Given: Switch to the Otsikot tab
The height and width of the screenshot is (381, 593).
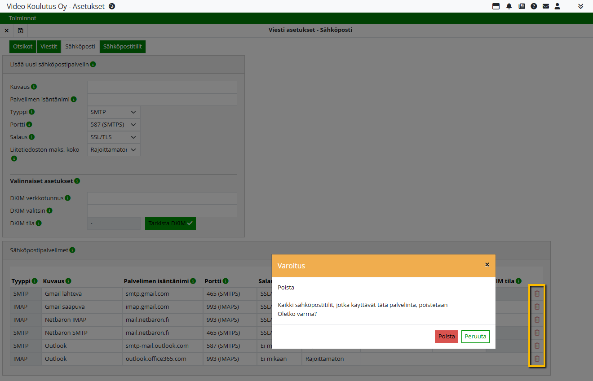Looking at the screenshot, I should pos(22,47).
